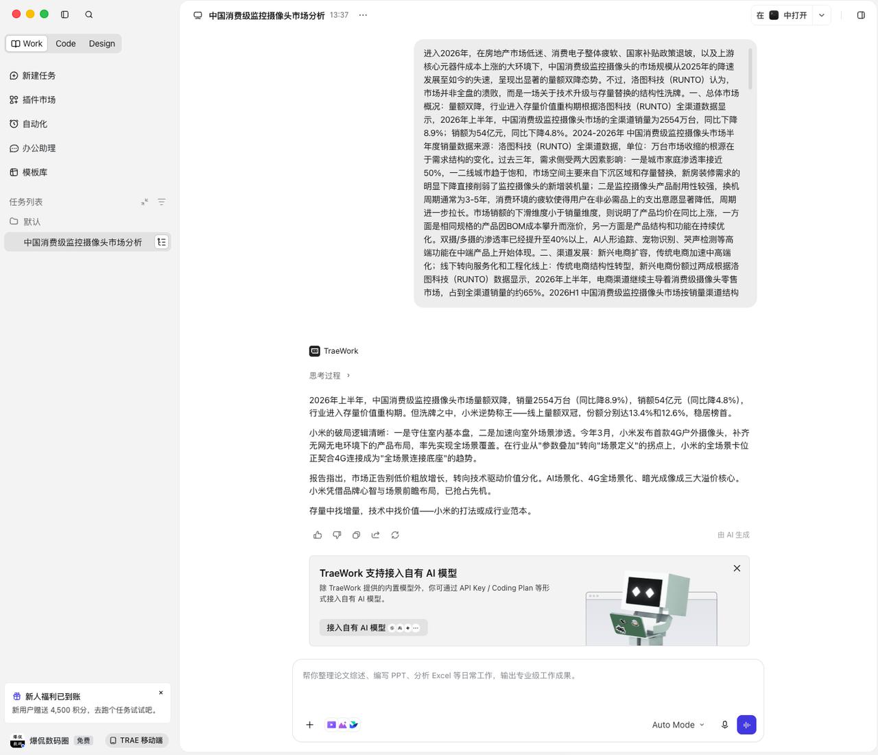Open the TRAE 移动端 mobile link

pos(137,741)
